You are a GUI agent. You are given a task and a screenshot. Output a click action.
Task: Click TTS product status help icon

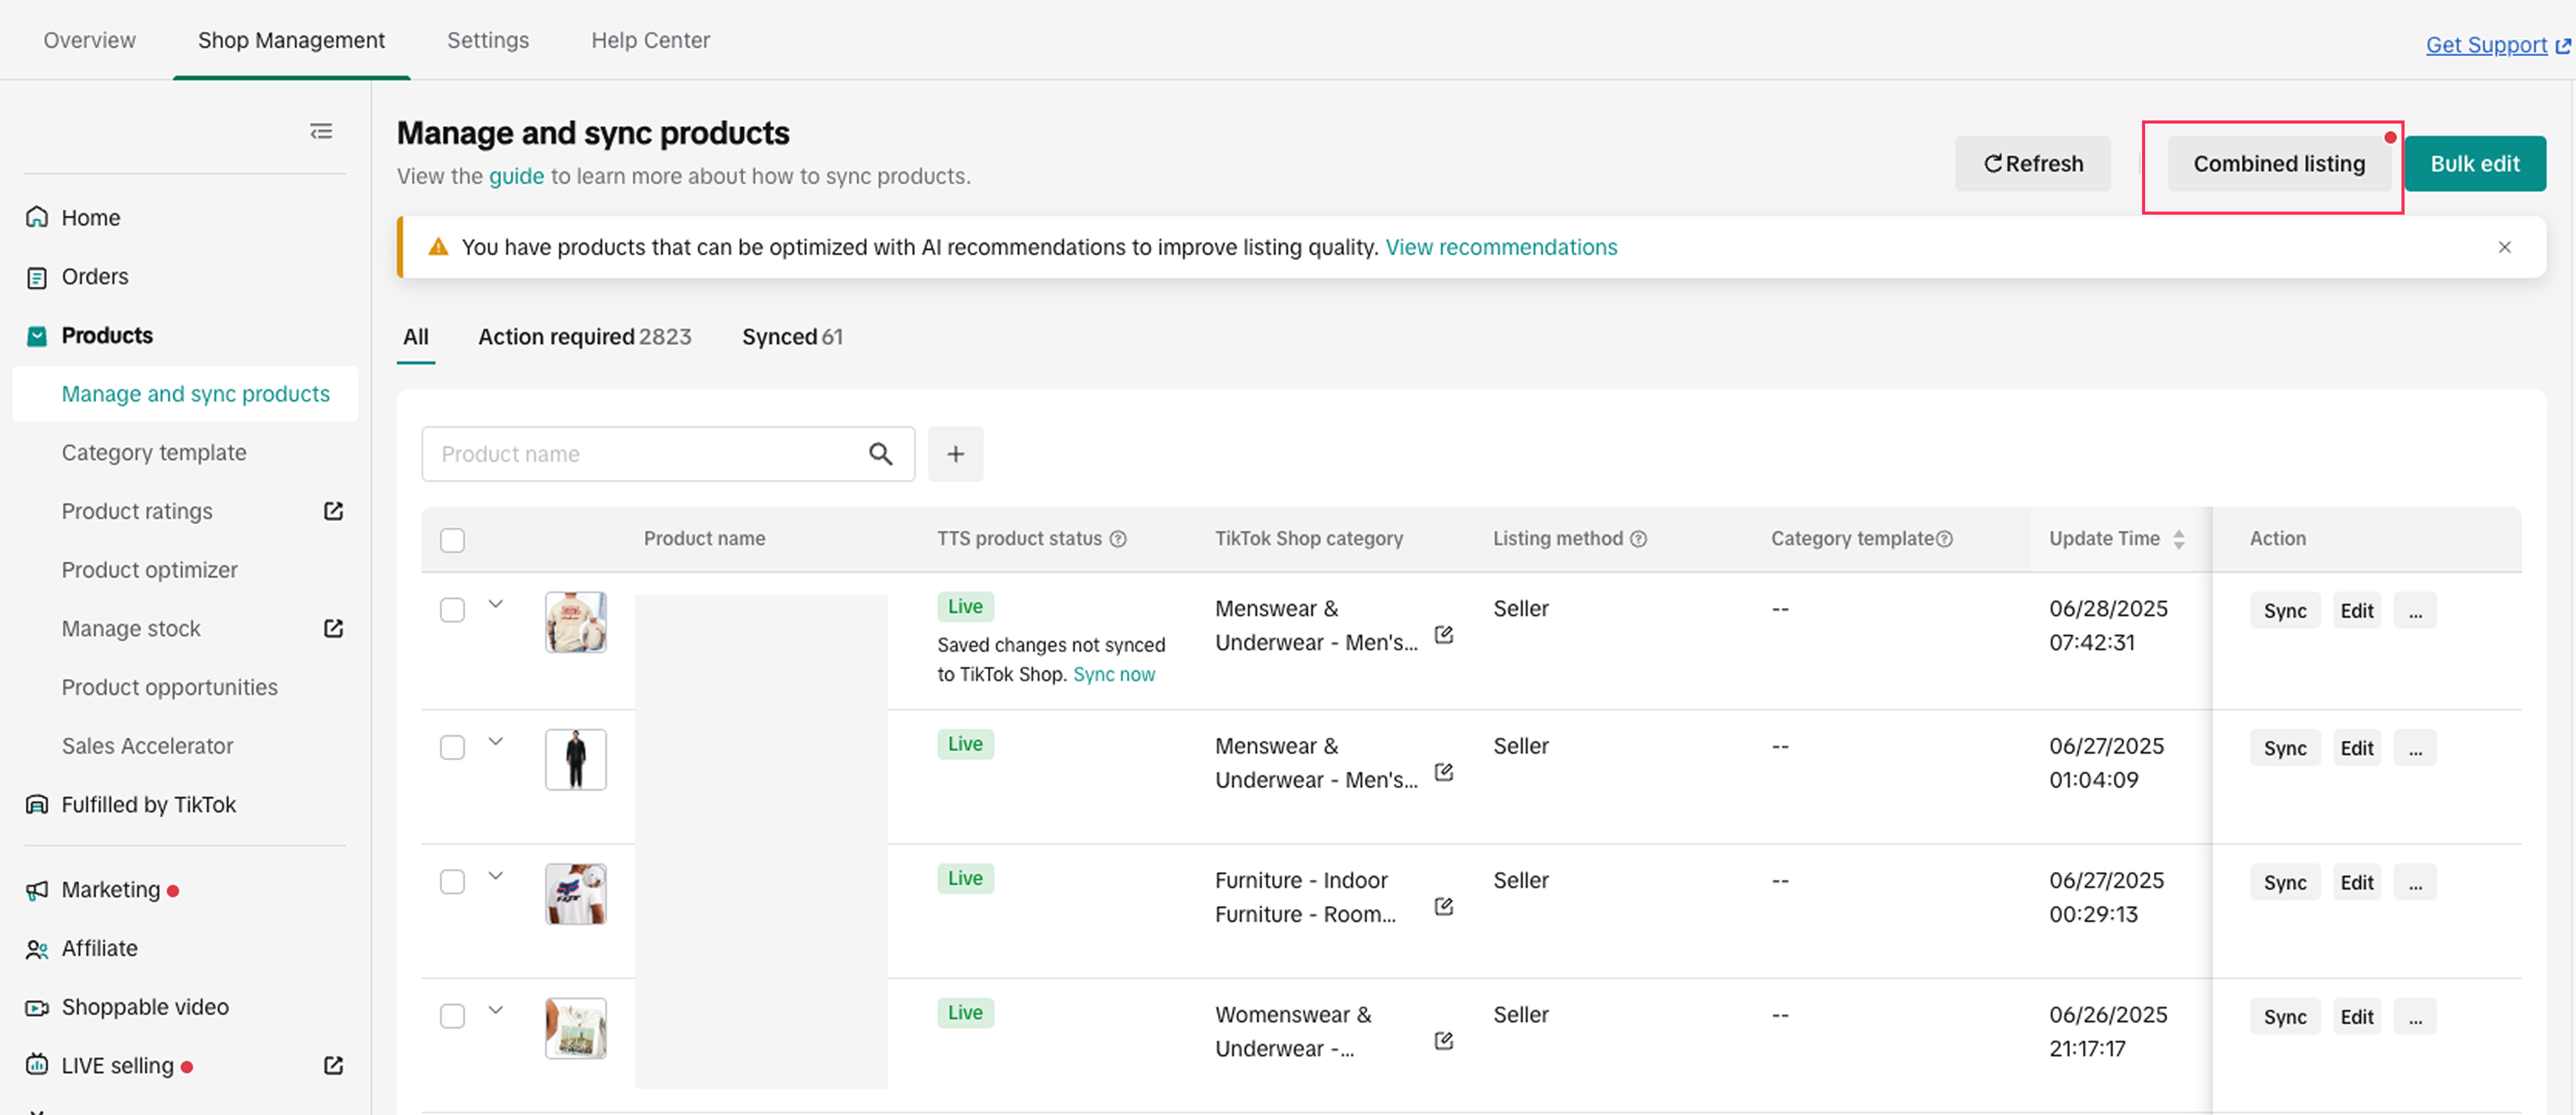pos(1118,539)
